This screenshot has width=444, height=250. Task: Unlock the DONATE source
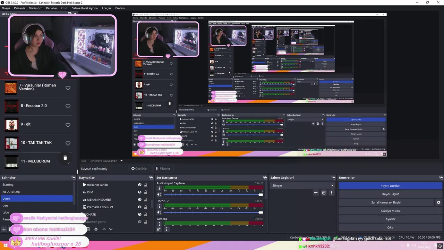tap(146, 214)
